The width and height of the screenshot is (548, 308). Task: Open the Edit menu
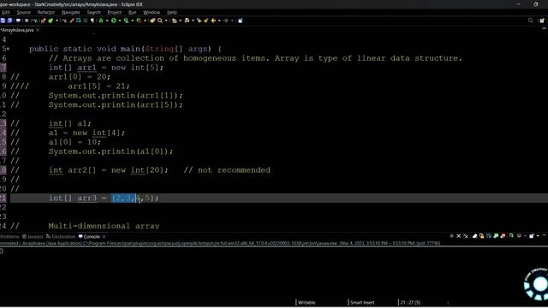(5, 12)
